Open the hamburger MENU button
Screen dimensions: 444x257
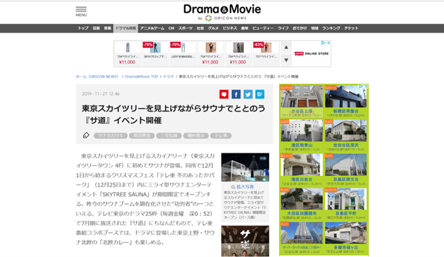click(81, 12)
